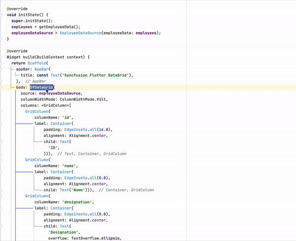Click the highlighted SfDataGrid class name
Screen dimensions: 296x241
[41, 87]
